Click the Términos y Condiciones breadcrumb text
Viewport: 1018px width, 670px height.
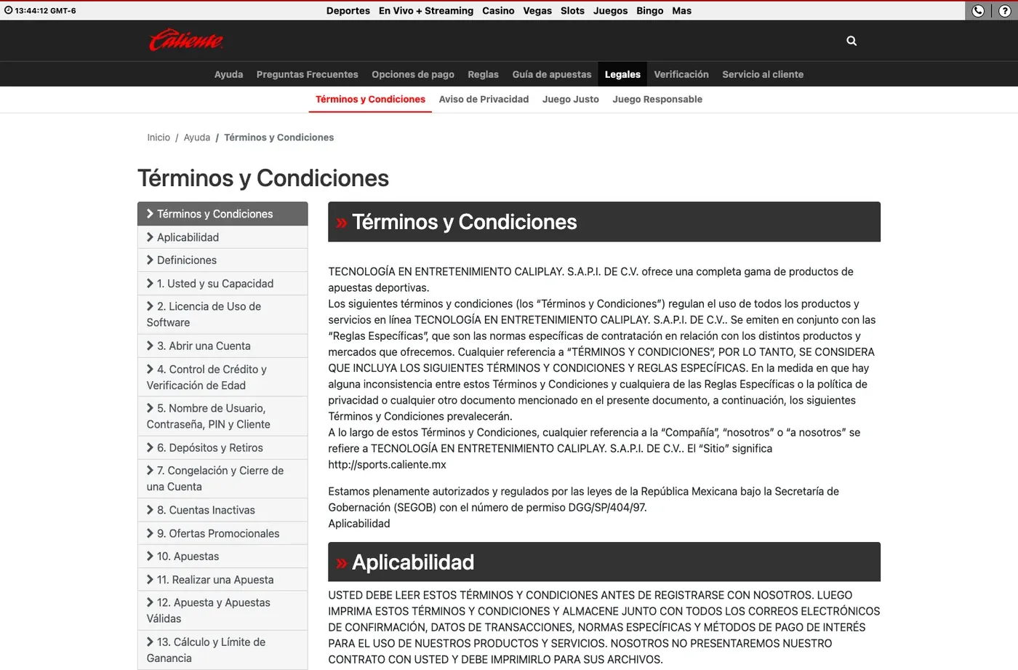[x=278, y=137]
